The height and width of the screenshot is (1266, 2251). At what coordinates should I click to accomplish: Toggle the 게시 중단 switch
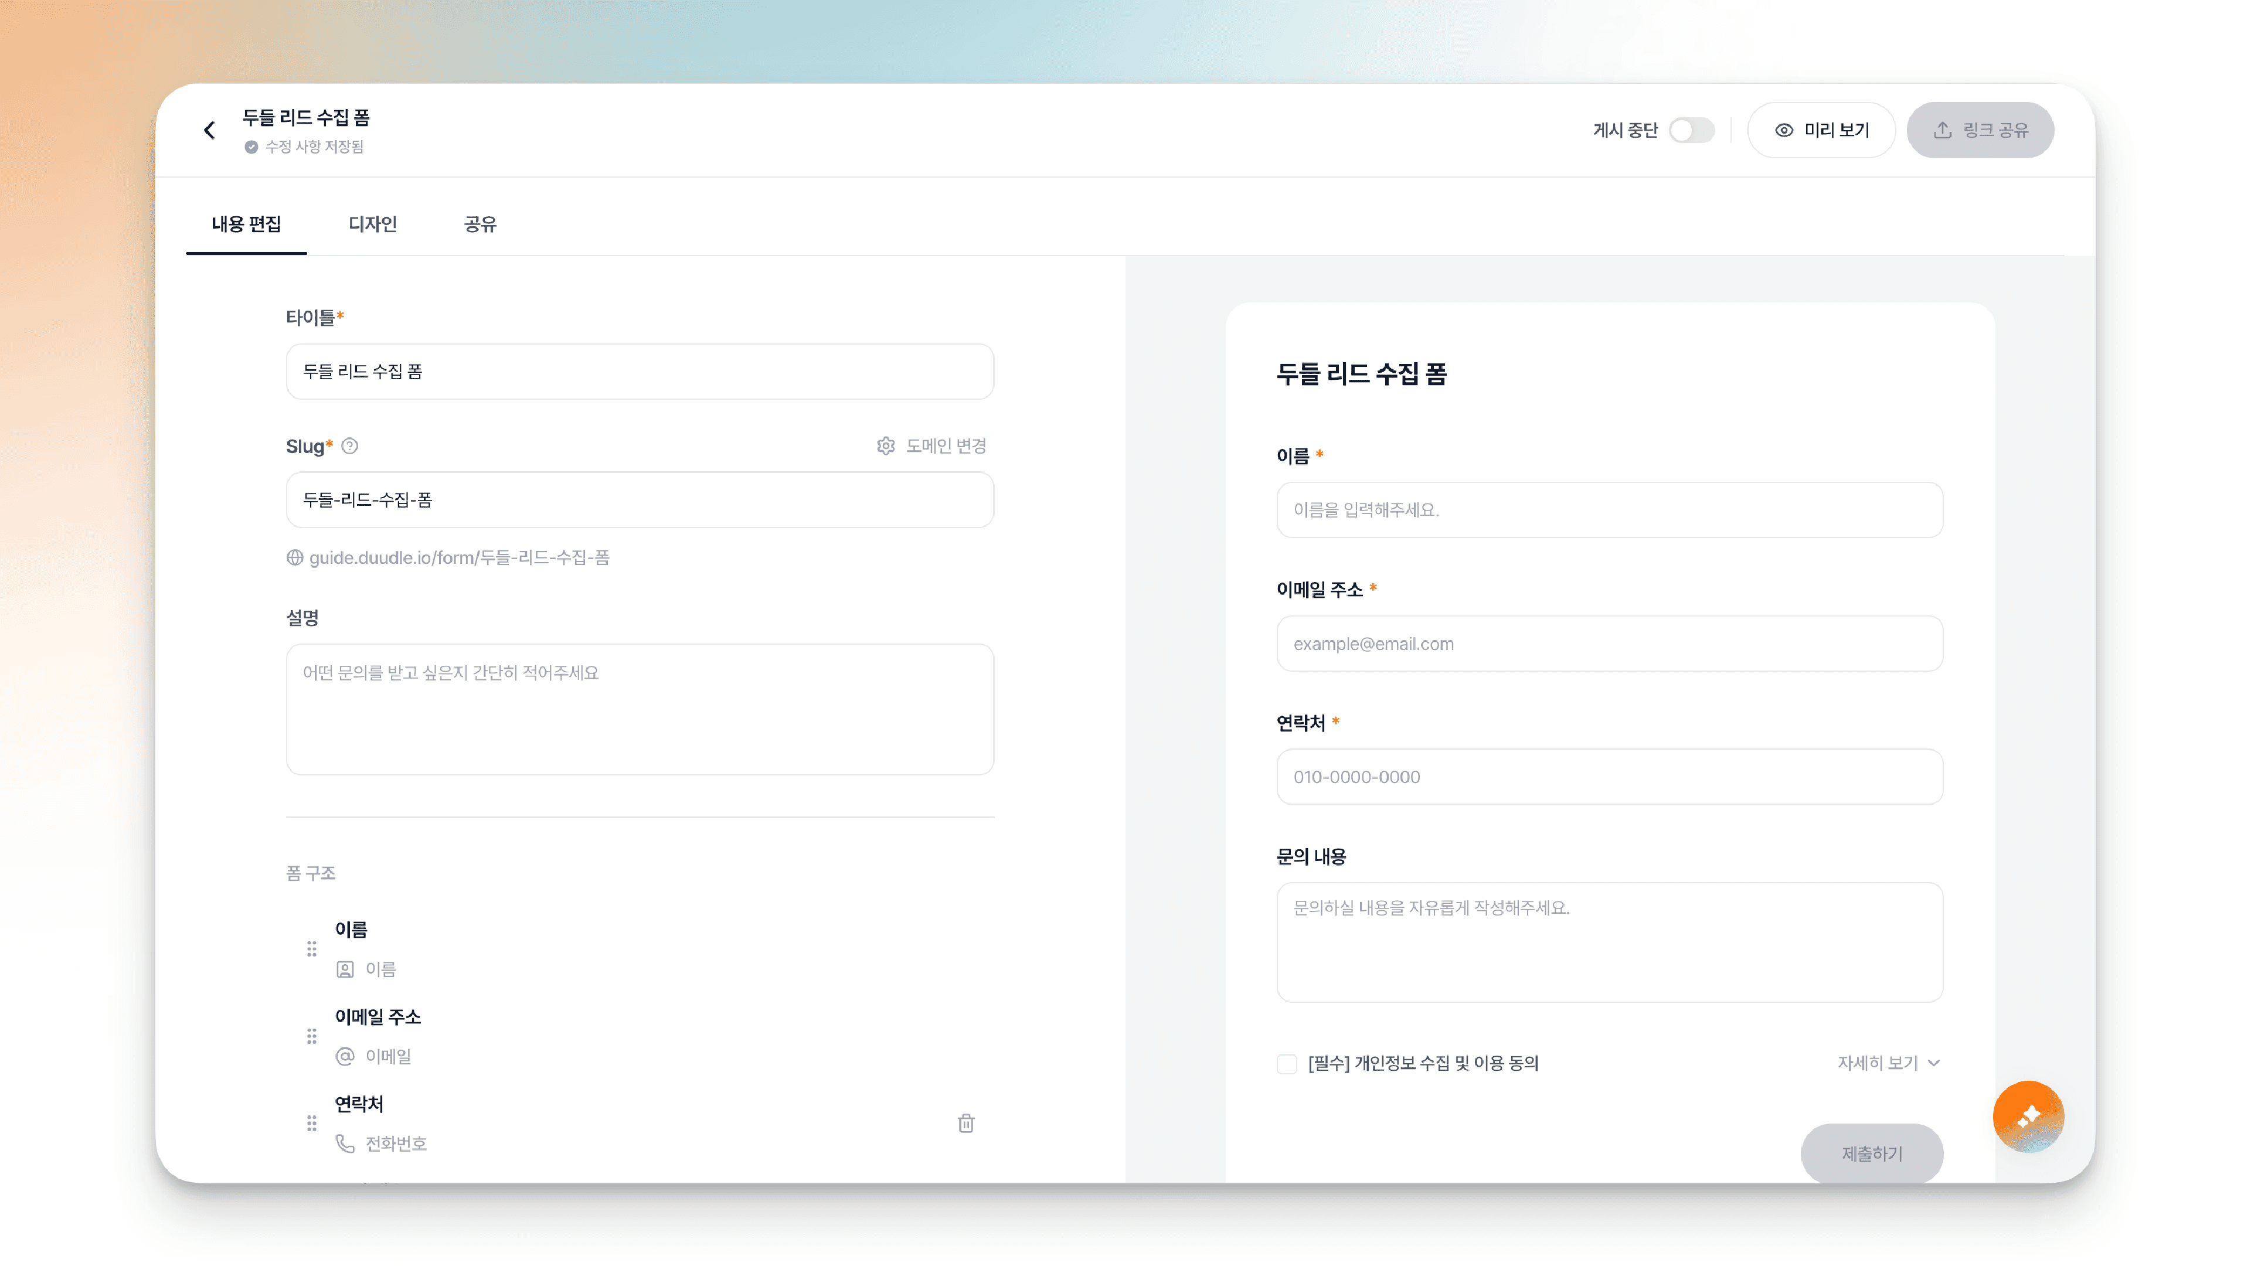1692,130
